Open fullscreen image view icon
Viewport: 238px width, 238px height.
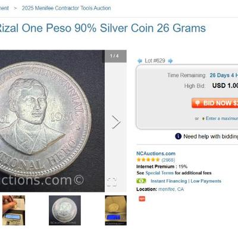tap(112, 182)
